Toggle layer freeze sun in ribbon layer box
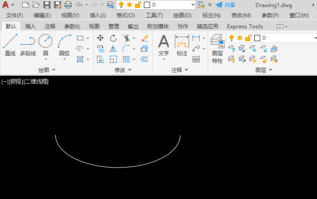This screenshot has height=199, width=317. click(x=240, y=38)
